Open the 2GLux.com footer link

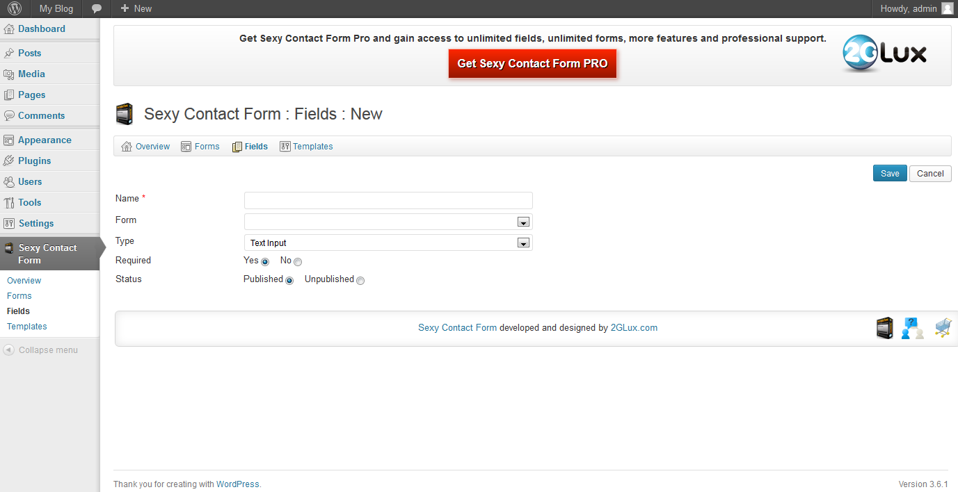click(634, 328)
